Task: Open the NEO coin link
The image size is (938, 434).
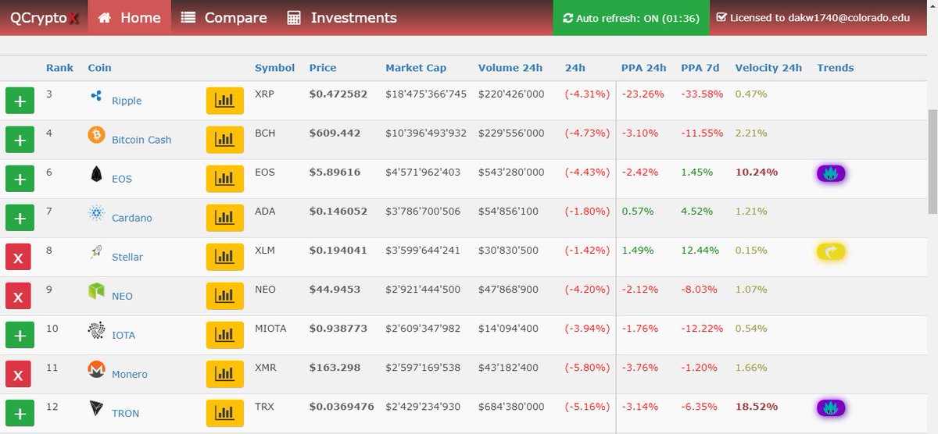Action: coord(122,296)
